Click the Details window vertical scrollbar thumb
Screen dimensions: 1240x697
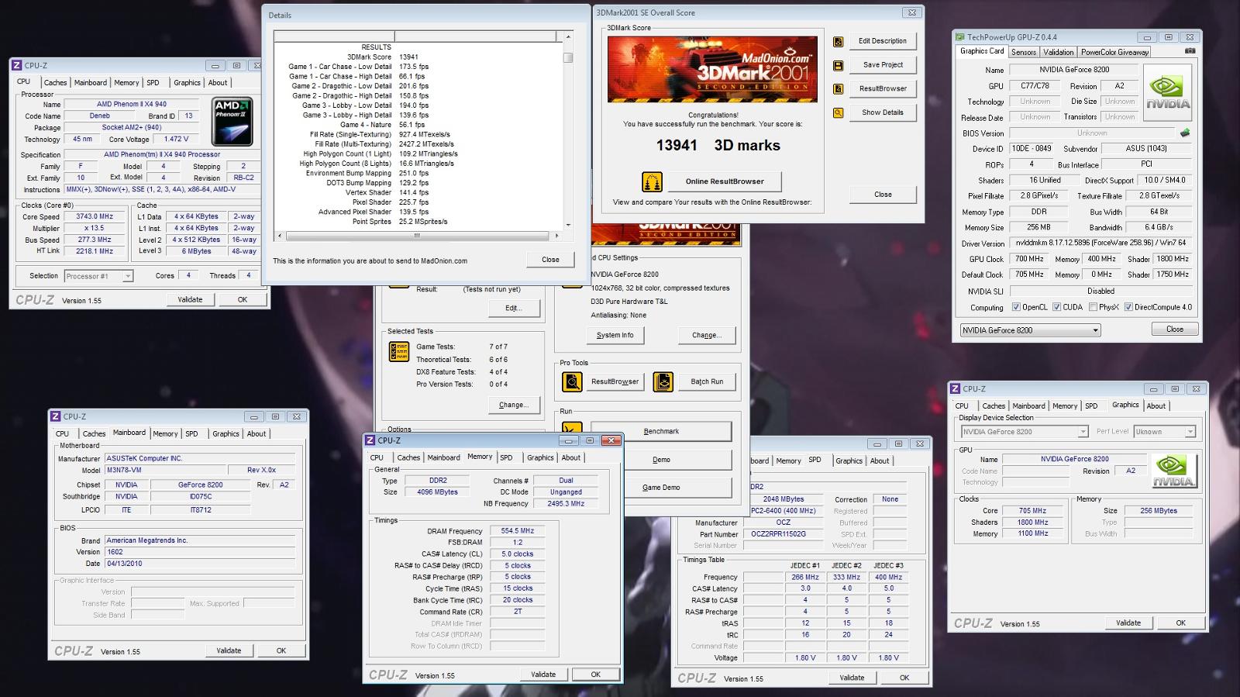[x=568, y=57]
